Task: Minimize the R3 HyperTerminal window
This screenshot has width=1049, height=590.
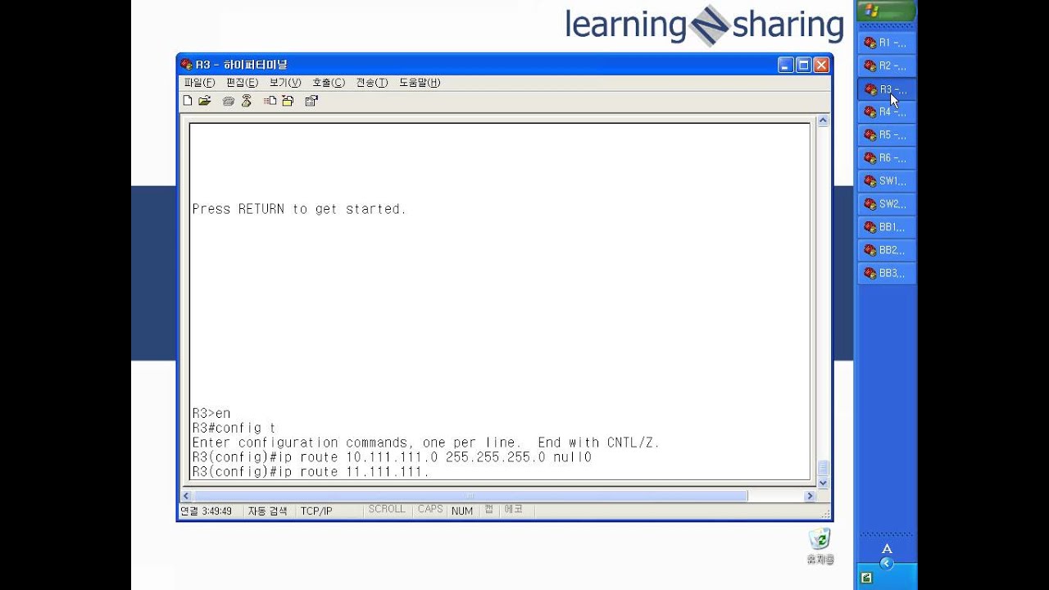Action: [x=786, y=65]
